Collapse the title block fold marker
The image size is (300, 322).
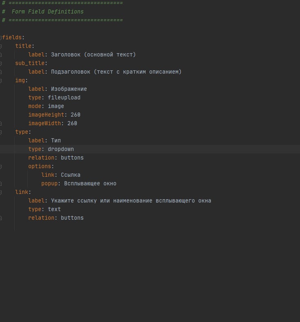[x=1, y=46]
